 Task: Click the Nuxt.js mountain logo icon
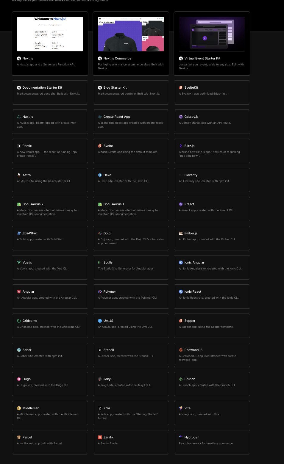click(x=19, y=117)
